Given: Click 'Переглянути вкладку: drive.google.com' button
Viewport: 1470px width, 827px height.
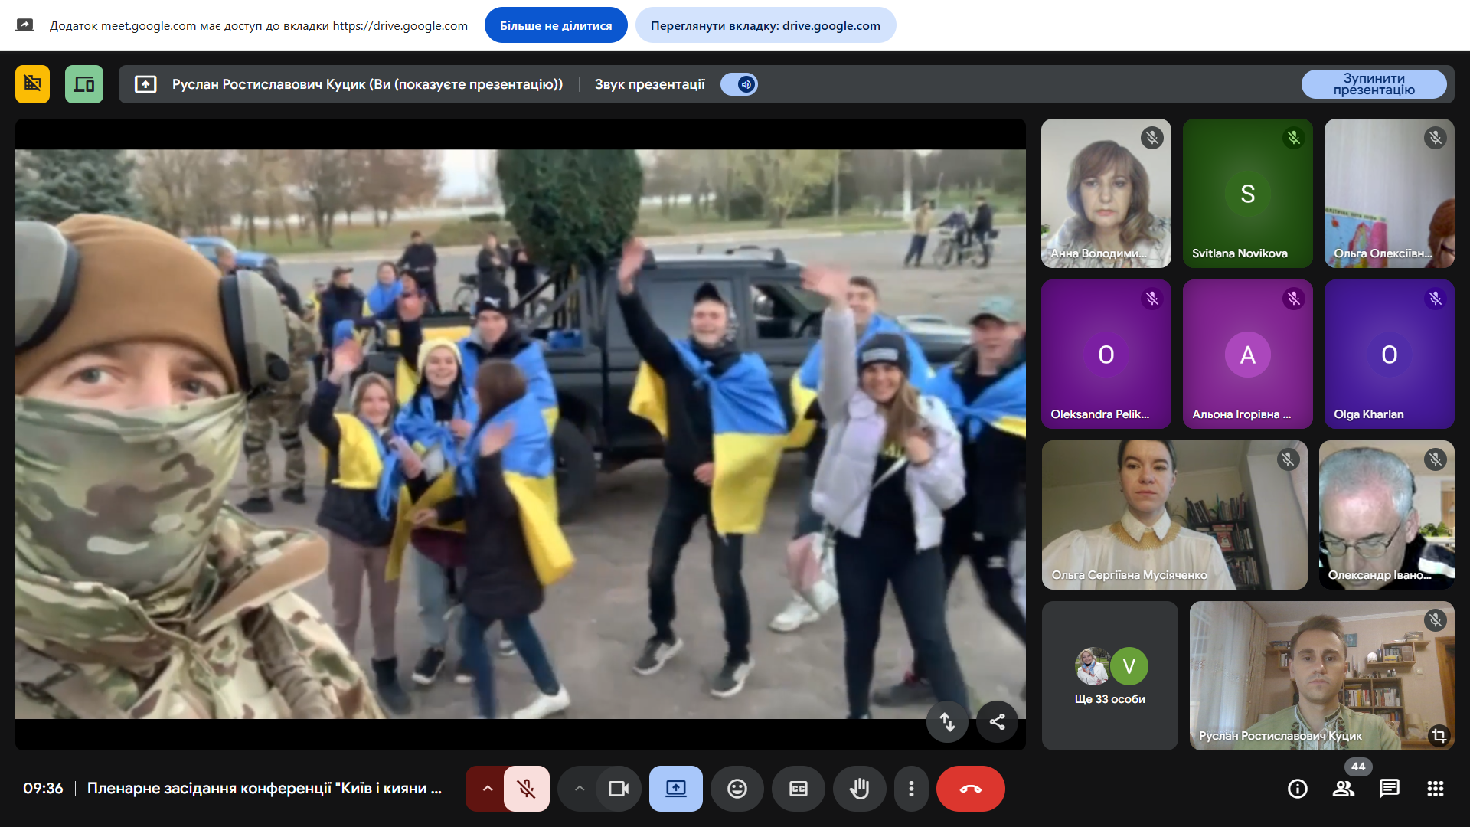Looking at the screenshot, I should (765, 25).
